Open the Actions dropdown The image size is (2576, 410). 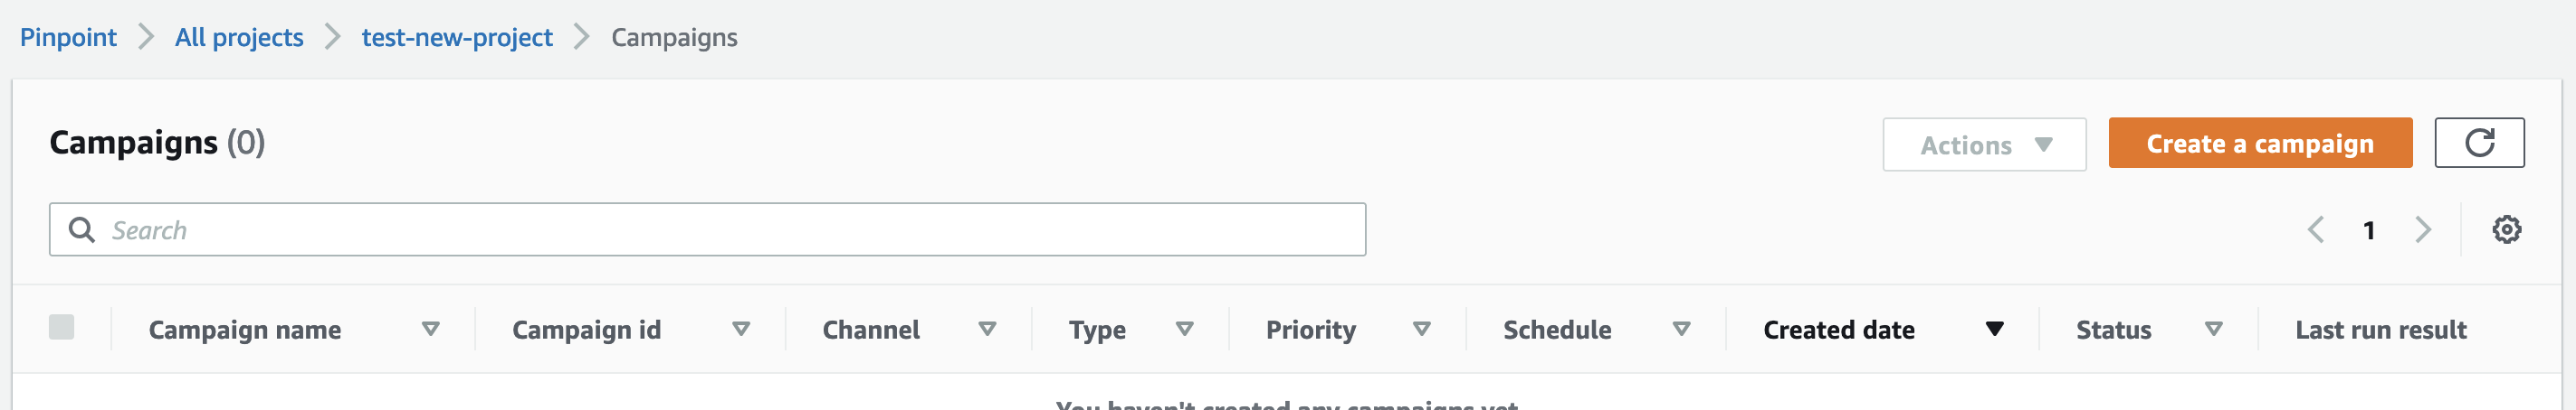pyautogui.click(x=1984, y=144)
